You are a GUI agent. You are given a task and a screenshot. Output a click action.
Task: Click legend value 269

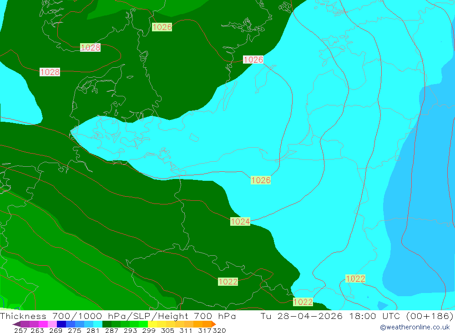coord(56,330)
